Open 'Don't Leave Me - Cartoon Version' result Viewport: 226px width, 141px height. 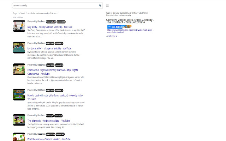(x=49, y=139)
